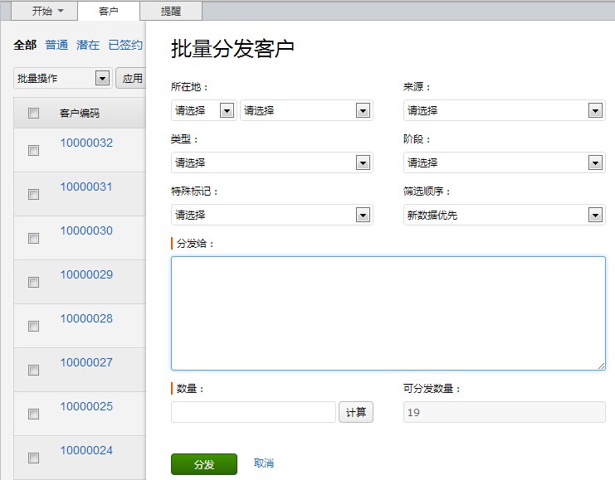Screen dimensions: 615x480
Task: Toggle the select-all checkbox in table header
Action: coord(34,114)
